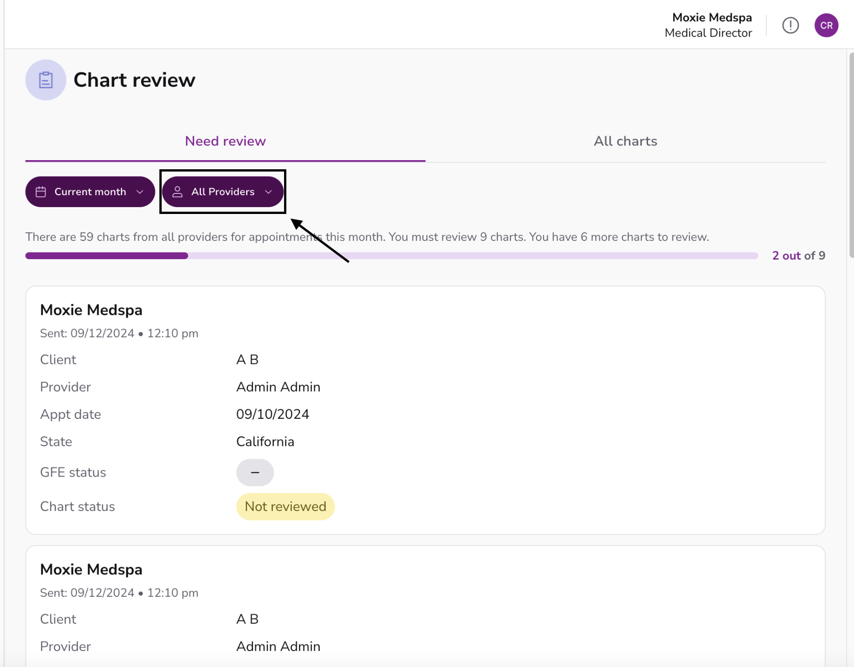The height and width of the screenshot is (667, 854).
Task: Open the second Moxie Medspa chart card title
Action: (x=91, y=569)
